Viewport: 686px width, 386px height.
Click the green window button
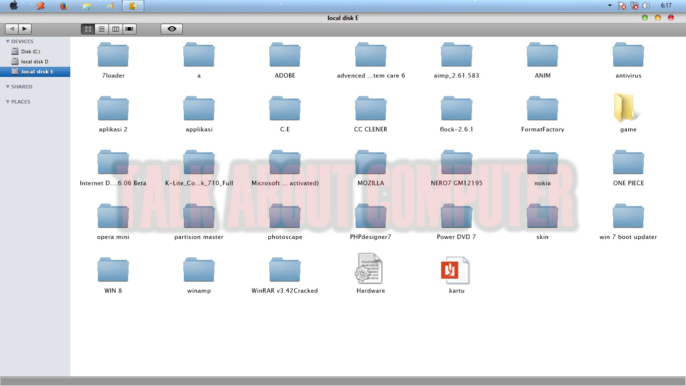(645, 18)
